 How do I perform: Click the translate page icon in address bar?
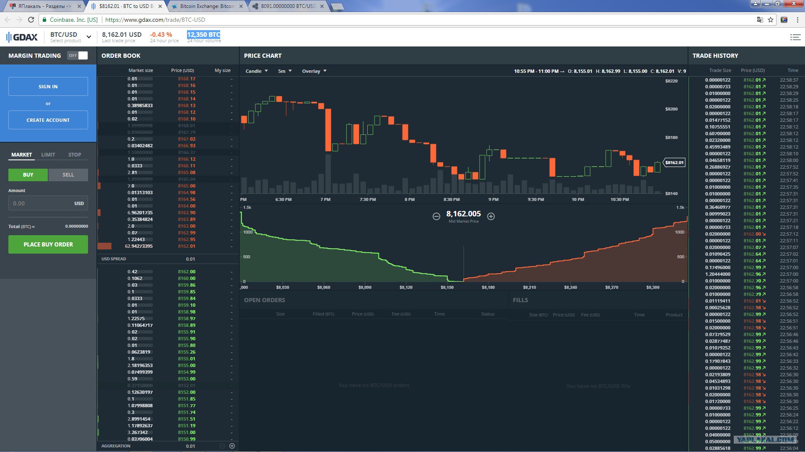pyautogui.click(x=760, y=20)
